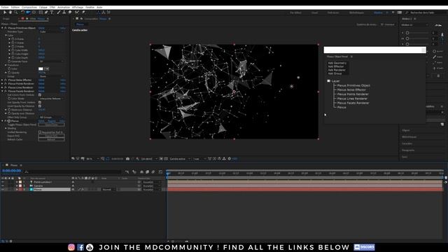Open Primitive Type Cube dropdown

pos(51,31)
